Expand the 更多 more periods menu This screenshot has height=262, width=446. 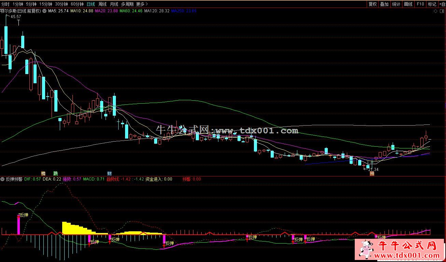pos(142,4)
